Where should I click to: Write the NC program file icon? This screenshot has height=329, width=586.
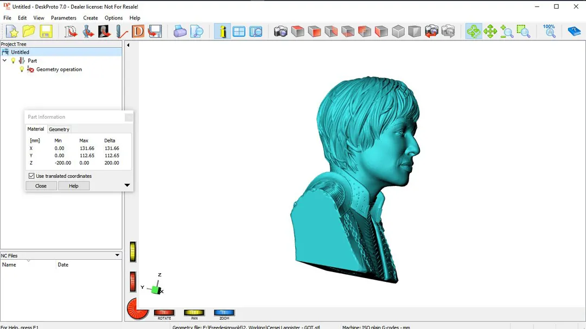(x=155, y=31)
